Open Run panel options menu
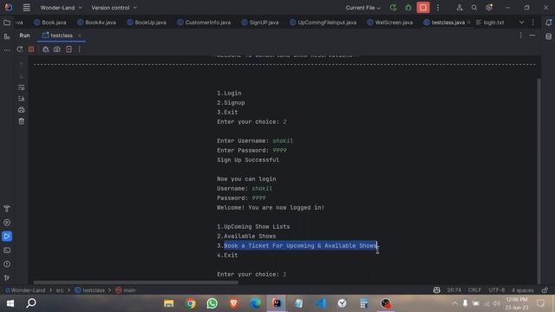 pyautogui.click(x=520, y=36)
